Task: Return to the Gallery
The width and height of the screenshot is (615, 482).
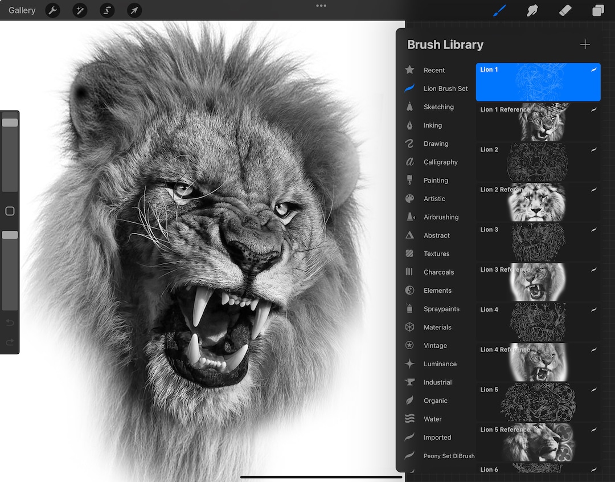Action: (21, 10)
